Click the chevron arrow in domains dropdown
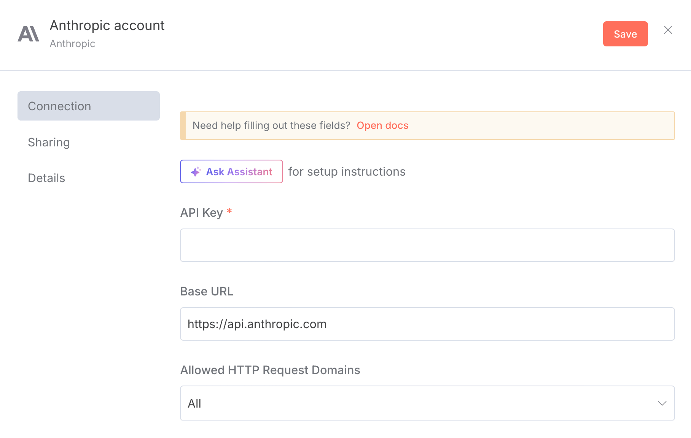 662,403
